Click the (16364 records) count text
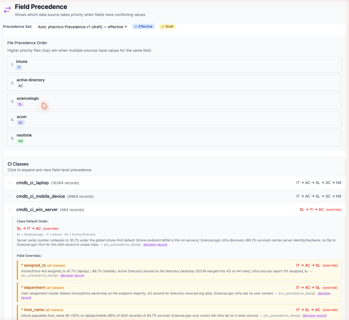 click(65, 183)
